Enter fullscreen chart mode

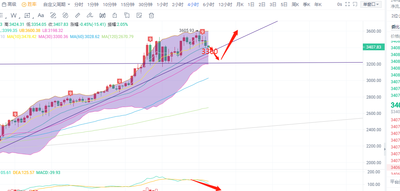pyautogui.click(x=347, y=4)
